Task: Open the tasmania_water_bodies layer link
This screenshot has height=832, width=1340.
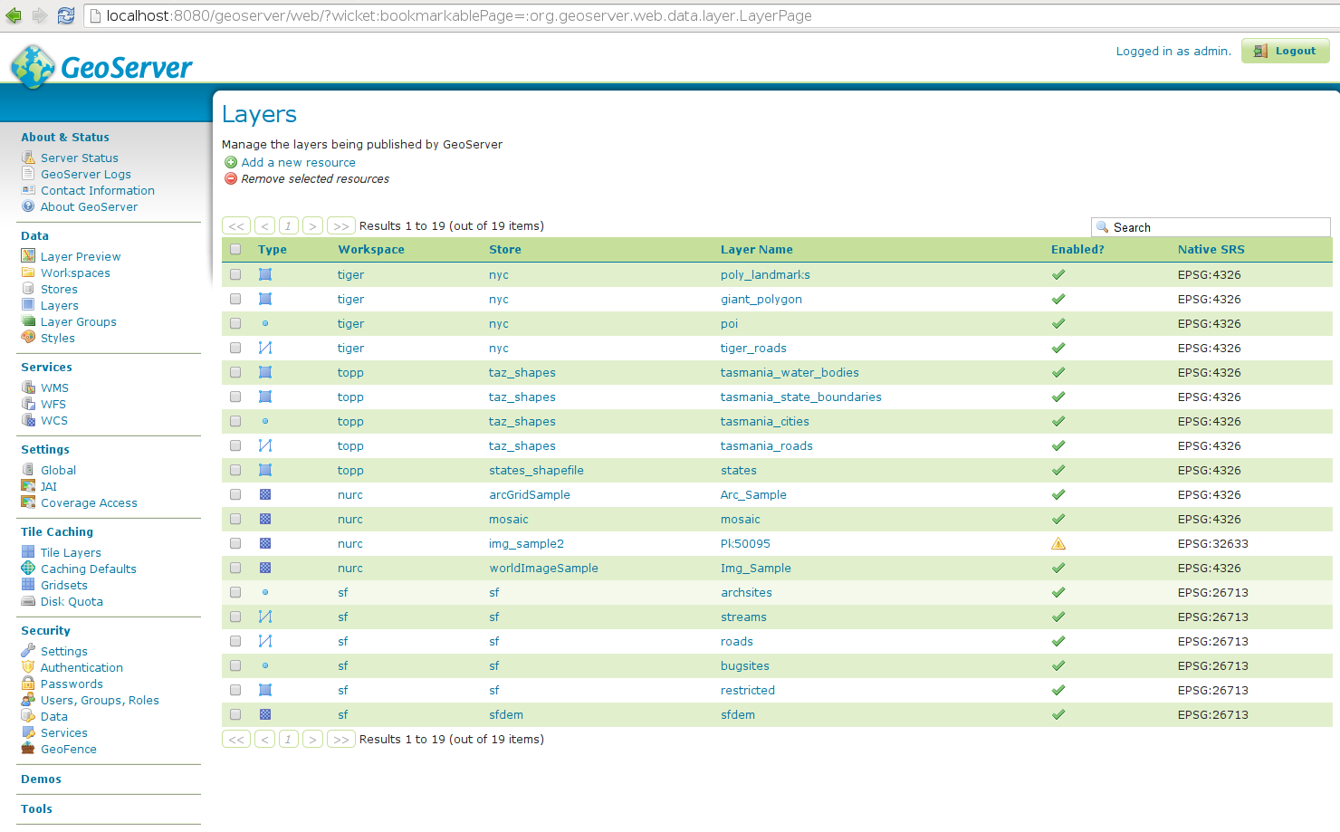Action: pyautogui.click(x=790, y=372)
